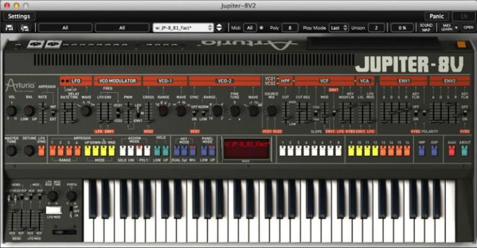Click the VCO-2 WAVE knob

tap(253, 111)
